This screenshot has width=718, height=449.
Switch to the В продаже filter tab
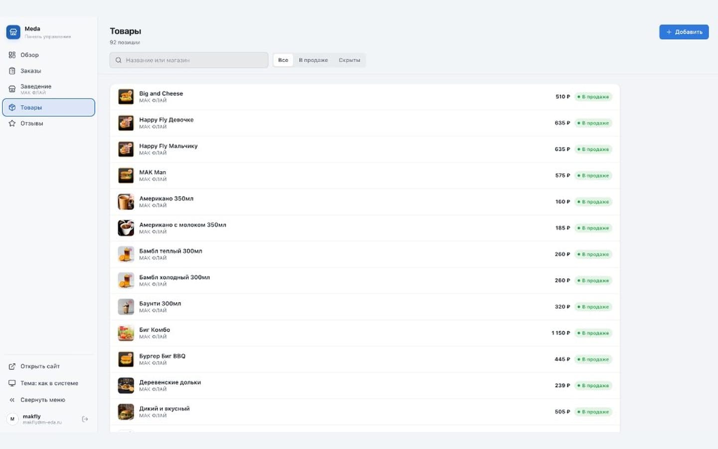[313, 60]
